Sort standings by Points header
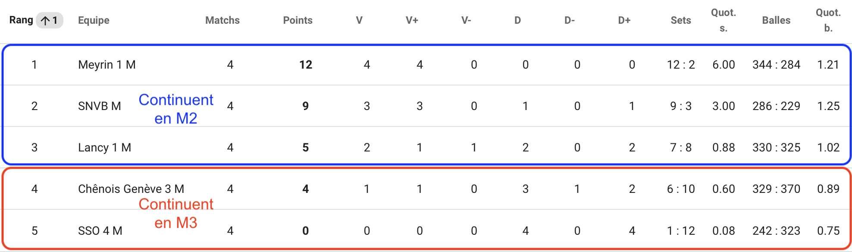The height and width of the screenshot is (252, 852). point(298,20)
